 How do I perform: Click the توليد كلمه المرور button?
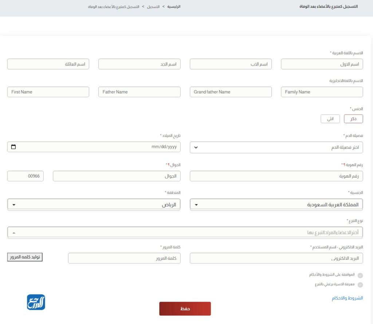point(25,257)
